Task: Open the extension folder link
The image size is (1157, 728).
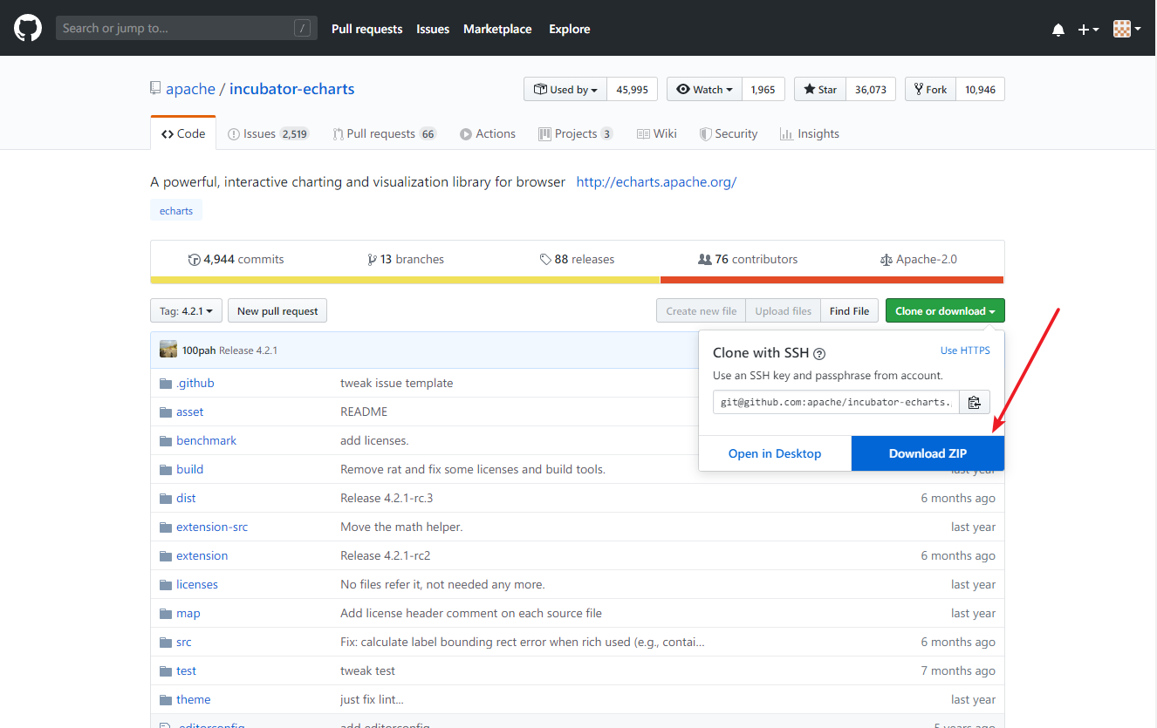Action: (202, 555)
